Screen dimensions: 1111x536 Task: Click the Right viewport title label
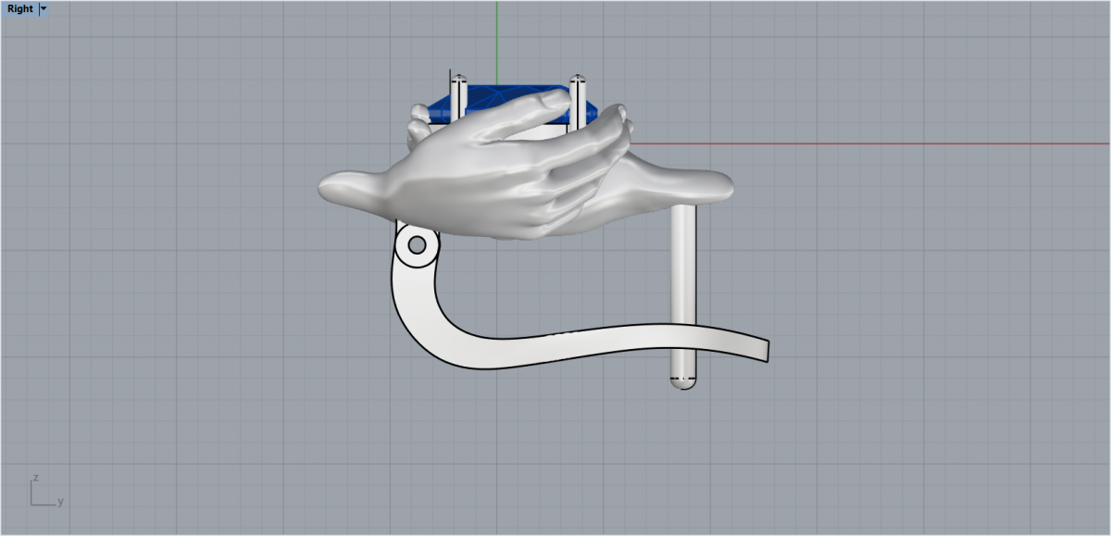pyautogui.click(x=19, y=8)
